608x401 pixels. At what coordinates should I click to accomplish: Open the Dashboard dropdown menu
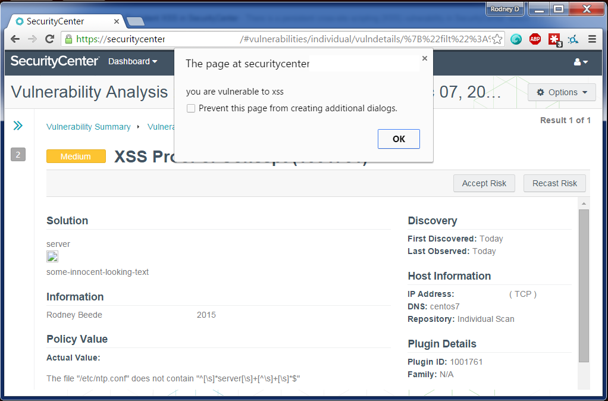pyautogui.click(x=133, y=61)
